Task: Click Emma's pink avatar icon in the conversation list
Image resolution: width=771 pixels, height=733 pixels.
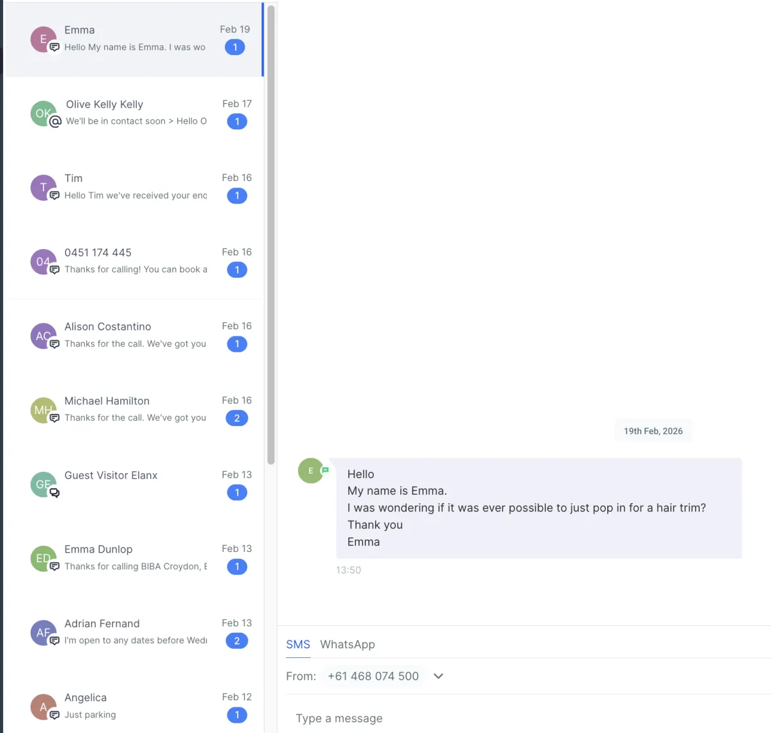Action: coord(43,39)
